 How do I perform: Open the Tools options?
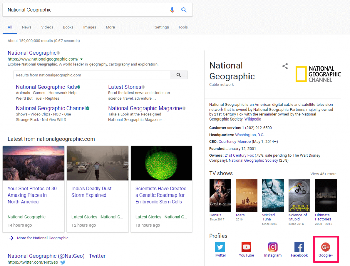tap(183, 27)
